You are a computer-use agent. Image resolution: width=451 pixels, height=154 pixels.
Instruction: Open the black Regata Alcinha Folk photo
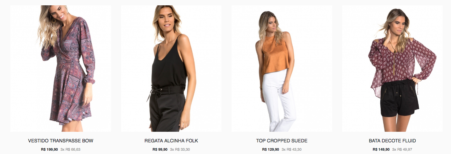tap(171, 68)
